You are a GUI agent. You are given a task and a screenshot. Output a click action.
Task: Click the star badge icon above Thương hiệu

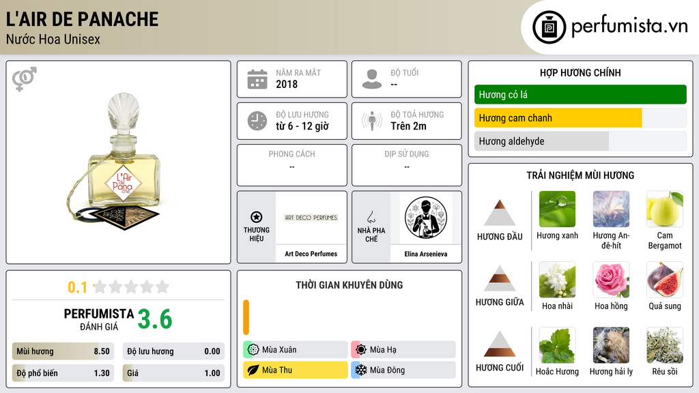[257, 217]
